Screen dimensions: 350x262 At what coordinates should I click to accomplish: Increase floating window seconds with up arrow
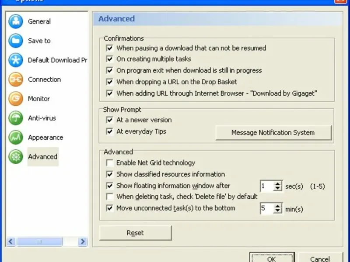point(277,184)
